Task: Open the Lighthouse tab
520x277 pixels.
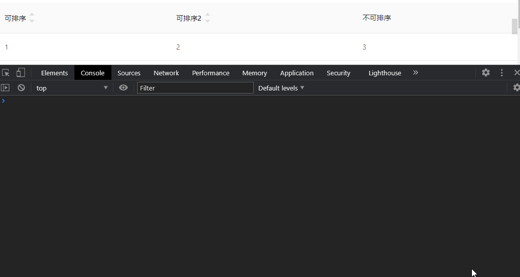Action: click(x=385, y=73)
